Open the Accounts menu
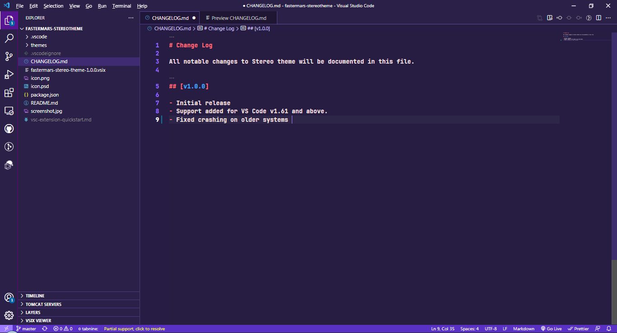Screen dimensions: 617x333 (9, 297)
